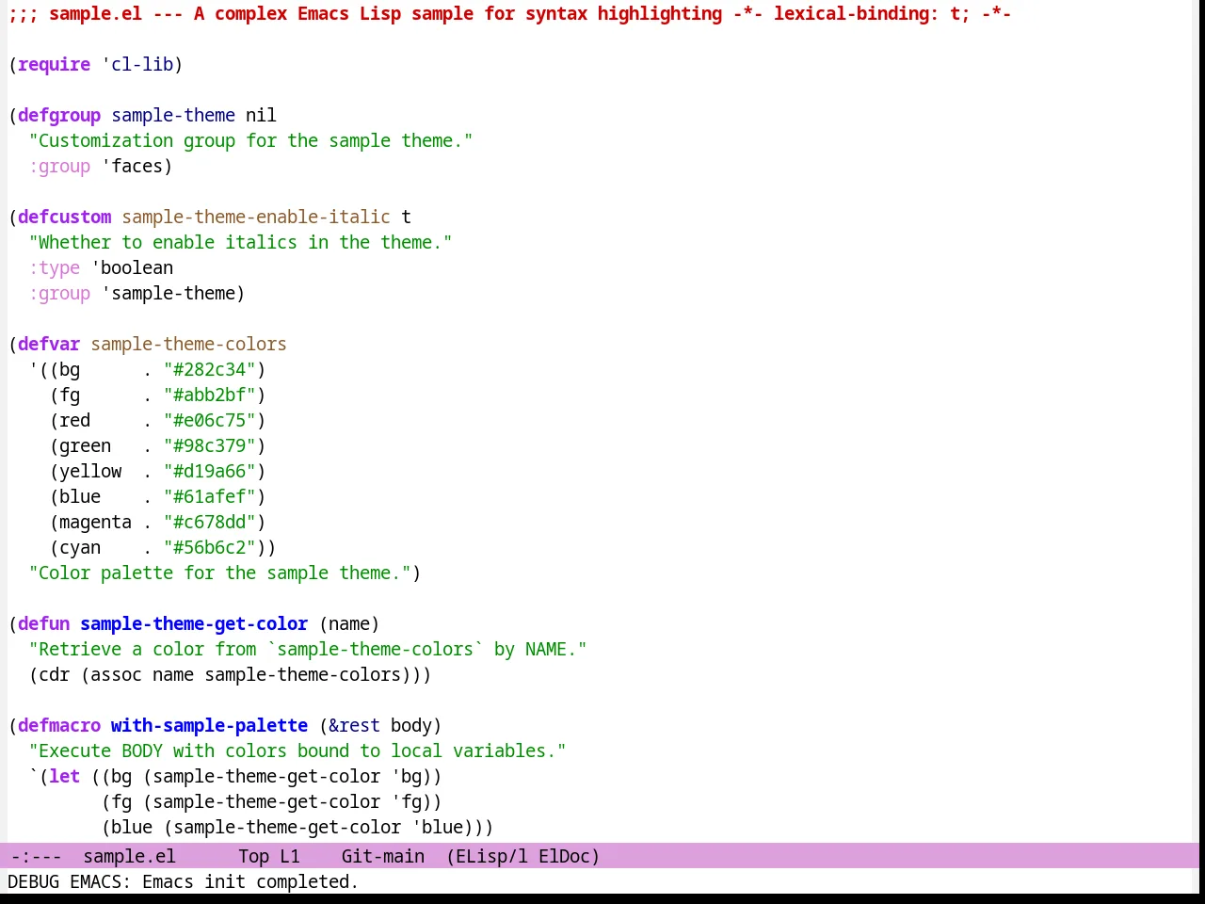Click the 'cl-lib' symbol
The width and height of the screenshot is (1205, 904).
click(142, 64)
